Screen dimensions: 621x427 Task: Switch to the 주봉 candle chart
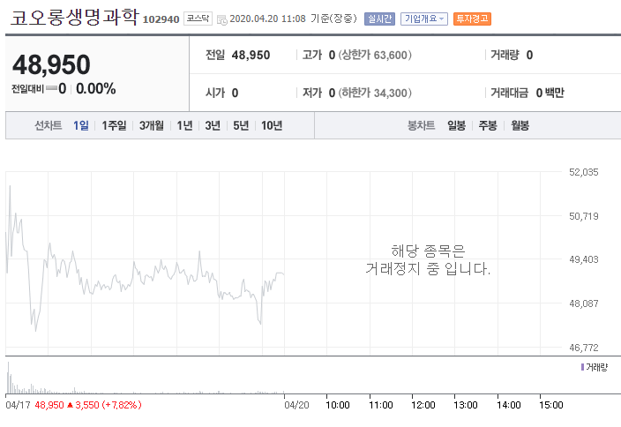pos(488,125)
